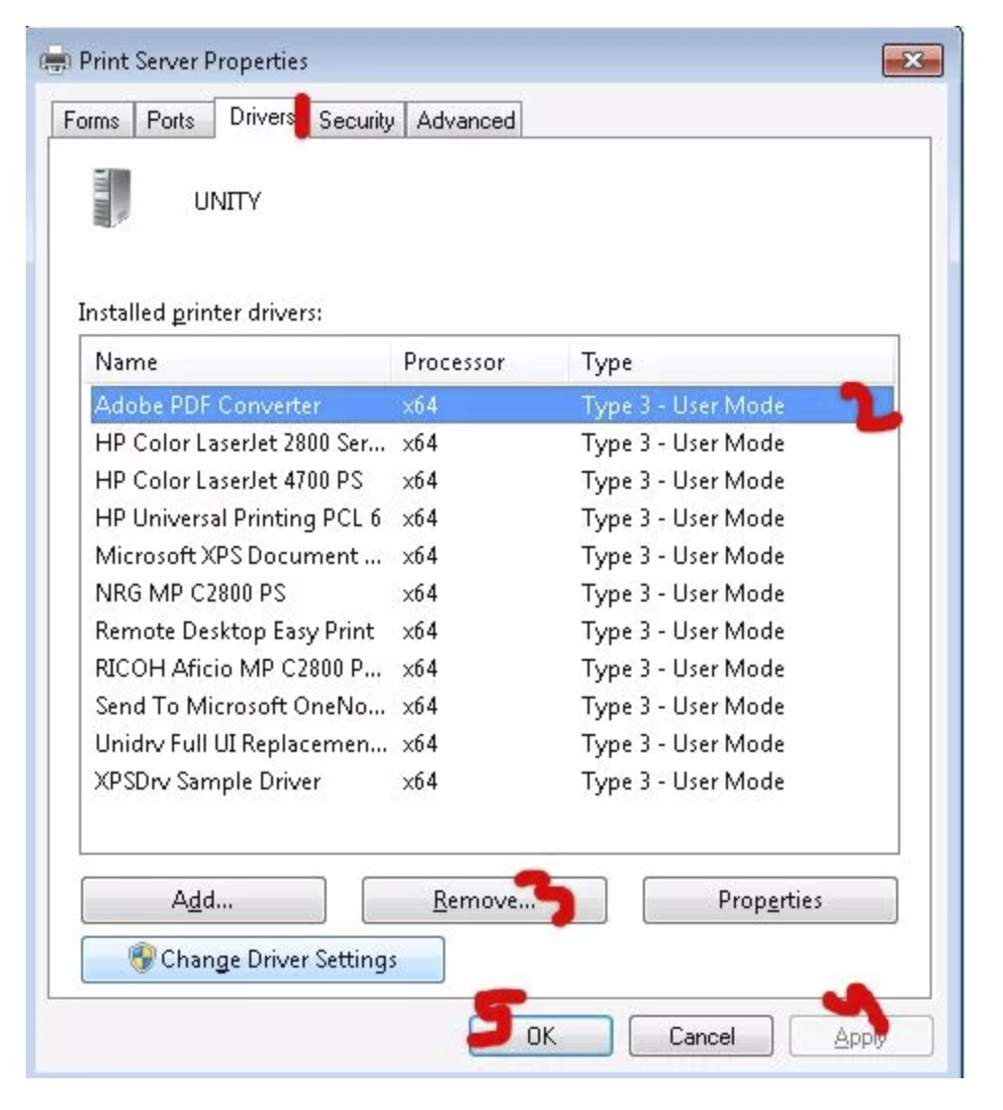Screen dimensions: 1003x1110
Task: Click the Apply button
Action: (x=861, y=1036)
